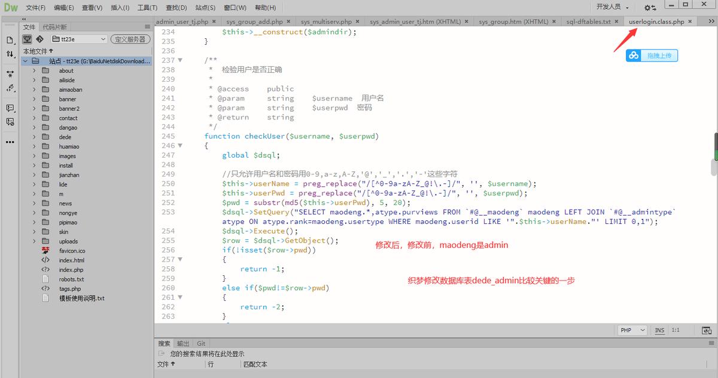Open the 站点(S) menu
The height and width of the screenshot is (378, 718).
pos(205,8)
